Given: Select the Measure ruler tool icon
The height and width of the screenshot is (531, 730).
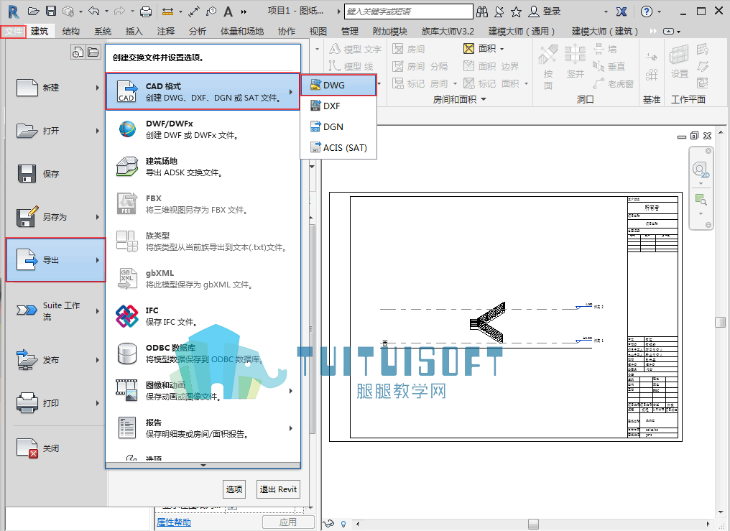Looking at the screenshot, I should pyautogui.click(x=167, y=11).
